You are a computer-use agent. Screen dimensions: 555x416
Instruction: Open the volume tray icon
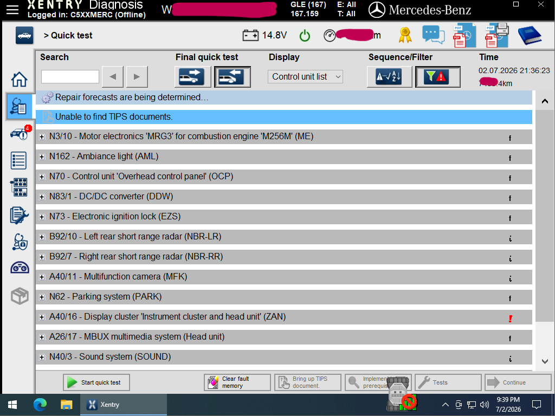click(x=485, y=405)
